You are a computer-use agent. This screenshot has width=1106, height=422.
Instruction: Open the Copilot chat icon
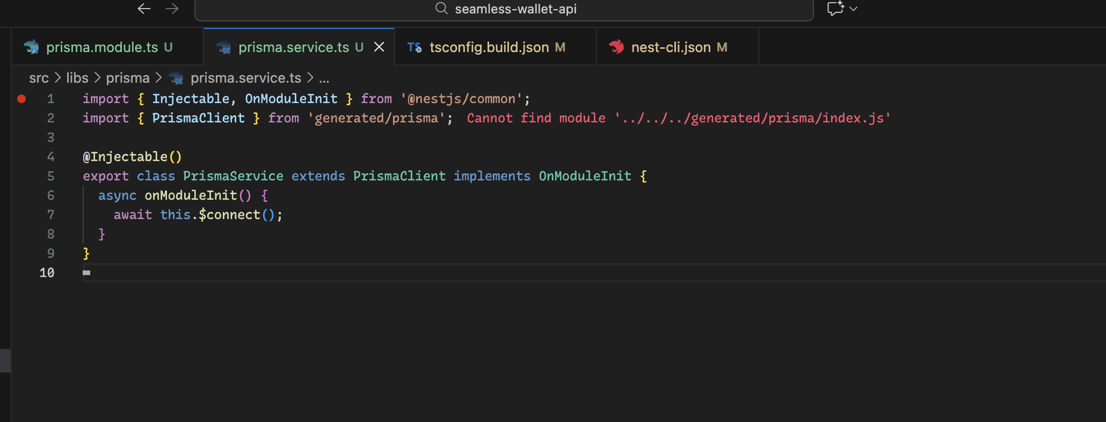point(835,9)
